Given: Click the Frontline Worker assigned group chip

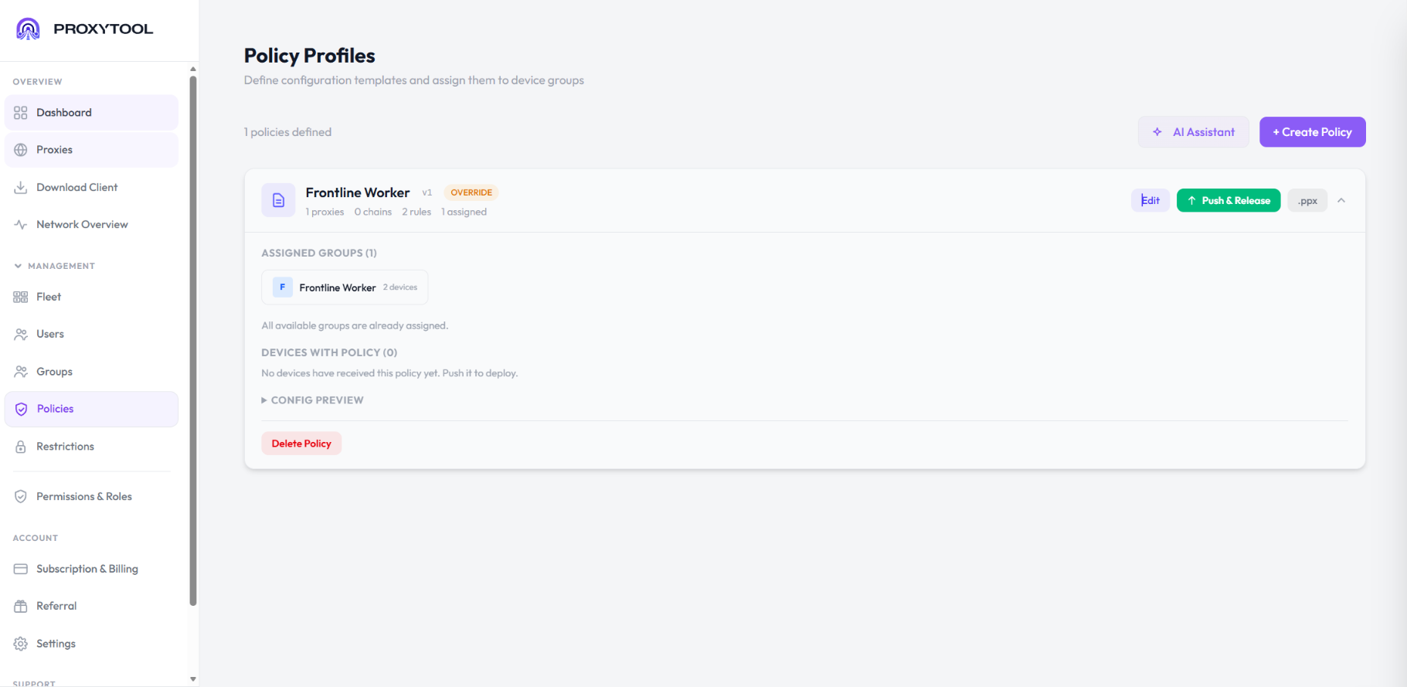Looking at the screenshot, I should tap(345, 287).
